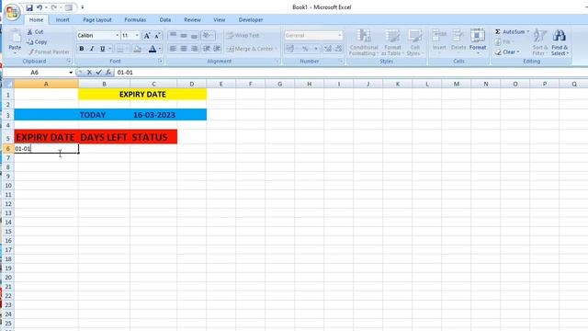Toggle Bold formatting
Image resolution: width=588 pixels, height=331 pixels.
coord(82,49)
